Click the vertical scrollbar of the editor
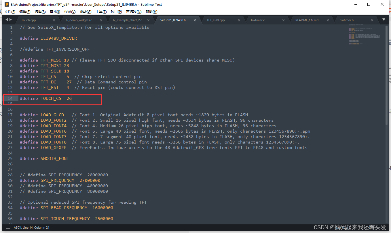 (386, 75)
